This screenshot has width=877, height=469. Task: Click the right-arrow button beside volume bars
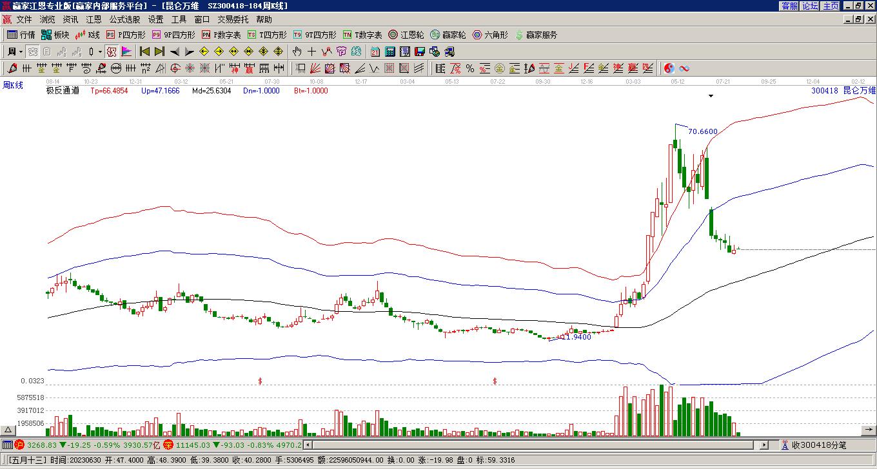869,430
